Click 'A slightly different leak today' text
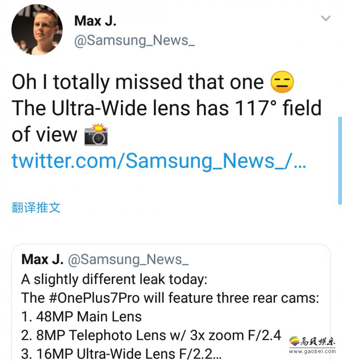Screen dimensions: 342x361 coord(114,280)
